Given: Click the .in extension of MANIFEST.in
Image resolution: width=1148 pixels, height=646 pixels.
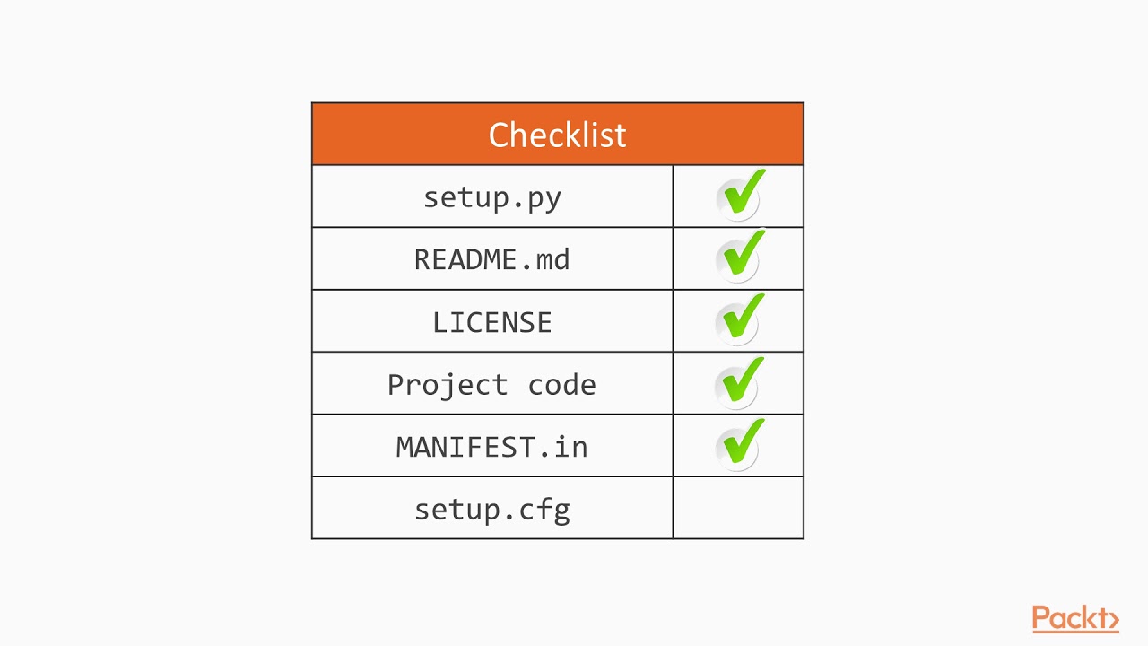Looking at the screenshot, I should (569, 447).
